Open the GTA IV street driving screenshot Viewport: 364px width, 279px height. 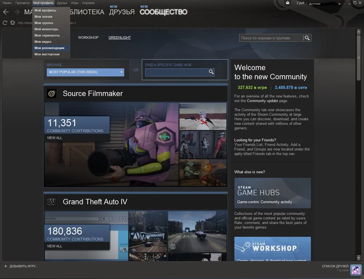(197, 231)
